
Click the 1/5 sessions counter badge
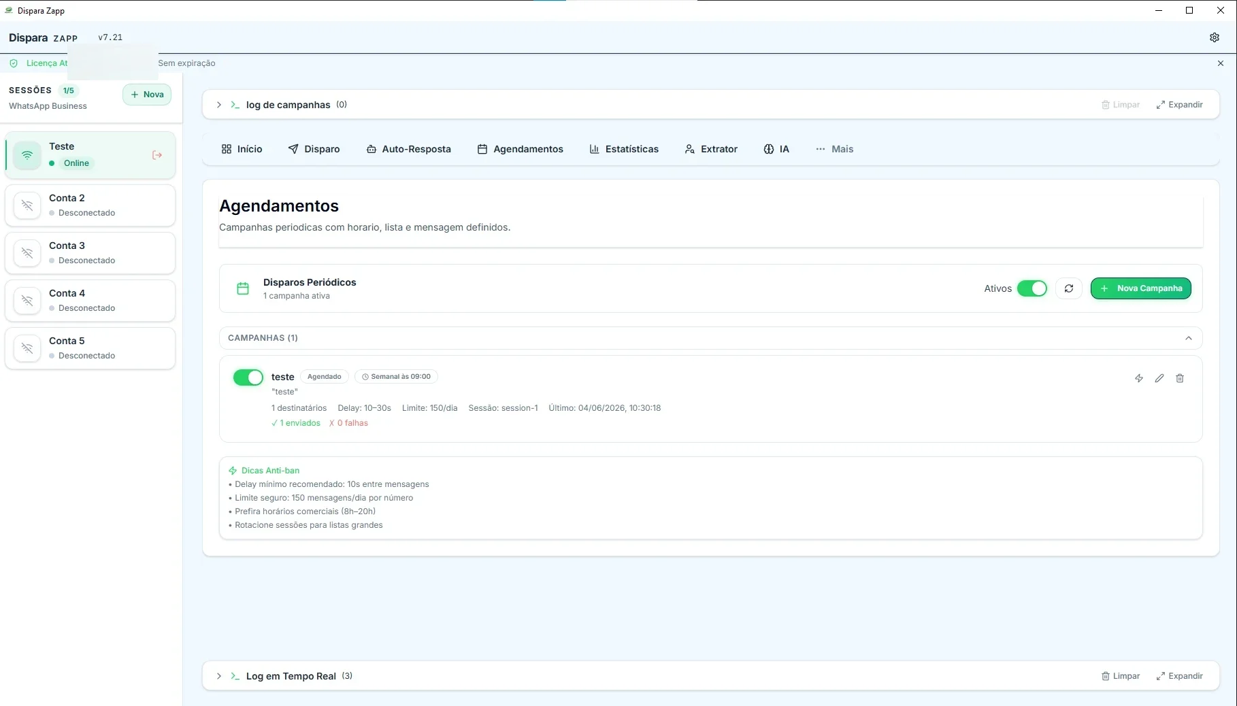point(68,90)
